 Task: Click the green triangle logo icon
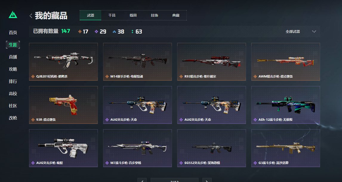[13, 15]
